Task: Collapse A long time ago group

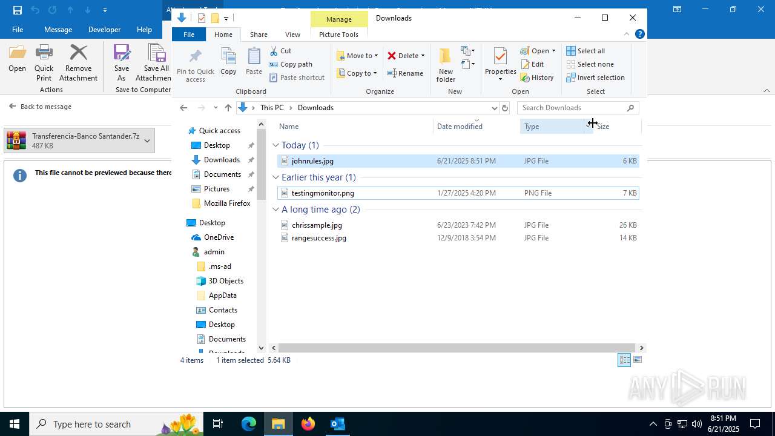Action: coord(276,210)
